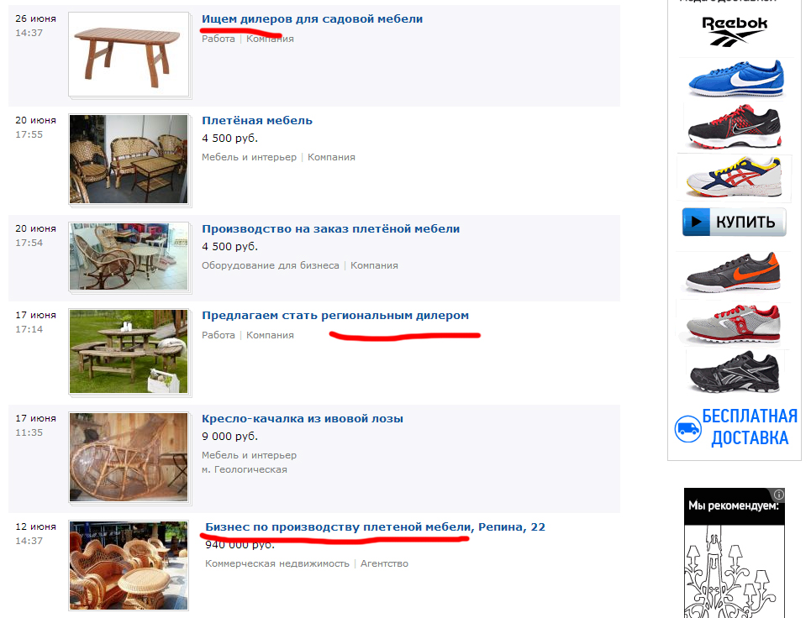Open listing Ищем дилеров для садовой мебели

coord(312,19)
